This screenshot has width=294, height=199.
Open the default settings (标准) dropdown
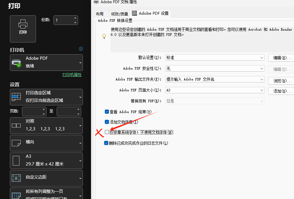click(x=215, y=57)
